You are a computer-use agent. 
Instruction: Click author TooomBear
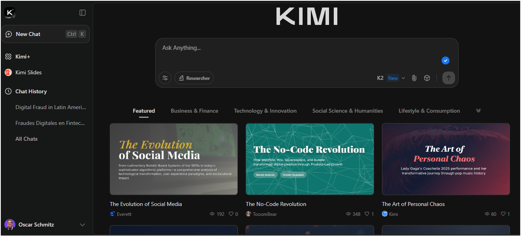[x=265, y=214]
